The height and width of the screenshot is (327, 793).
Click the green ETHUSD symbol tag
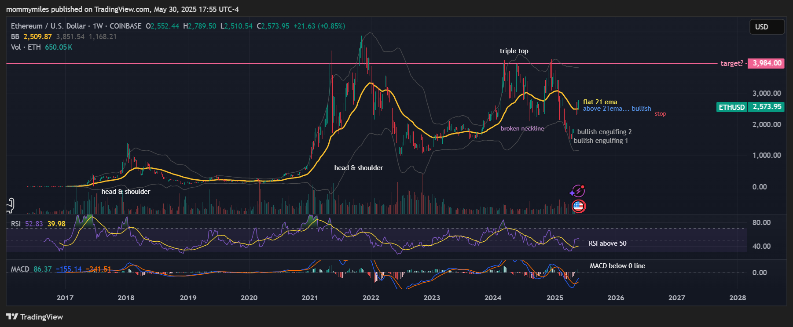pyautogui.click(x=731, y=107)
